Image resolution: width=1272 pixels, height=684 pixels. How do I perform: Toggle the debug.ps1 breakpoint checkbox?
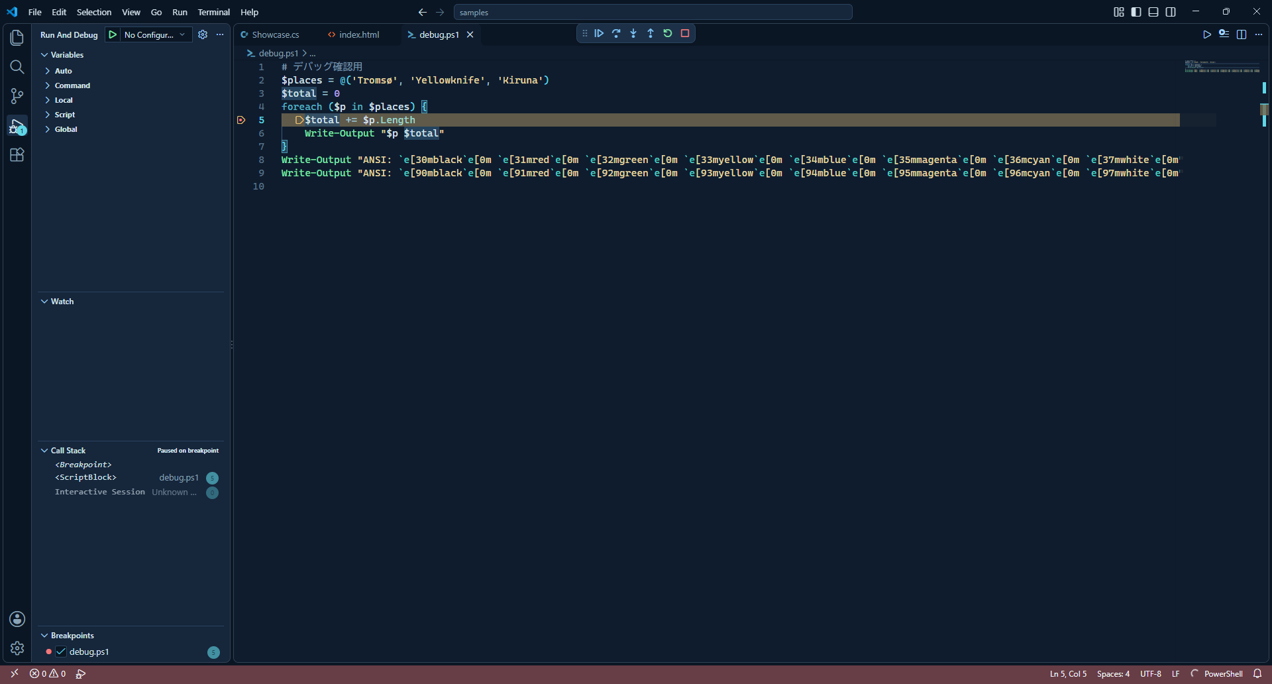pos(61,652)
